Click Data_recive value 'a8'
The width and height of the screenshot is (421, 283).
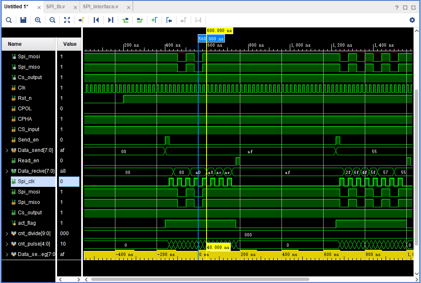click(63, 171)
